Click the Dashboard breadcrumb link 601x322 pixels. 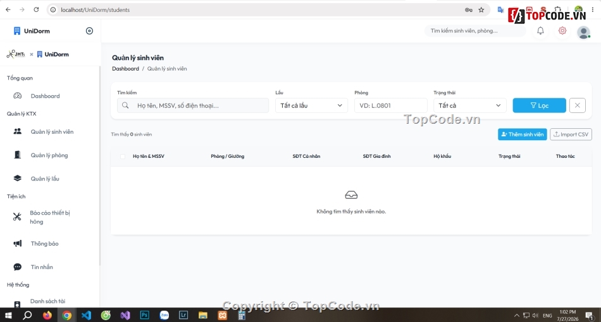(125, 69)
